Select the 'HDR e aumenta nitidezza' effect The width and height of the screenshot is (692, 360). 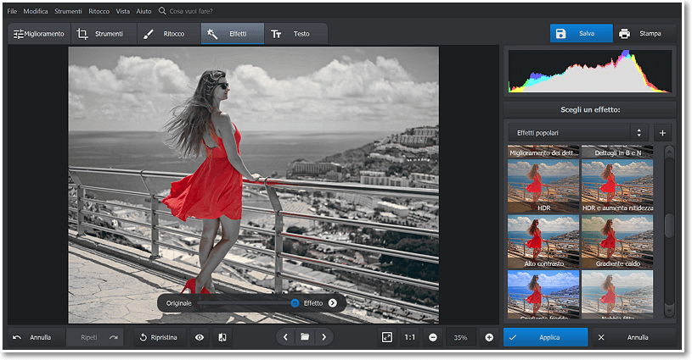617,186
